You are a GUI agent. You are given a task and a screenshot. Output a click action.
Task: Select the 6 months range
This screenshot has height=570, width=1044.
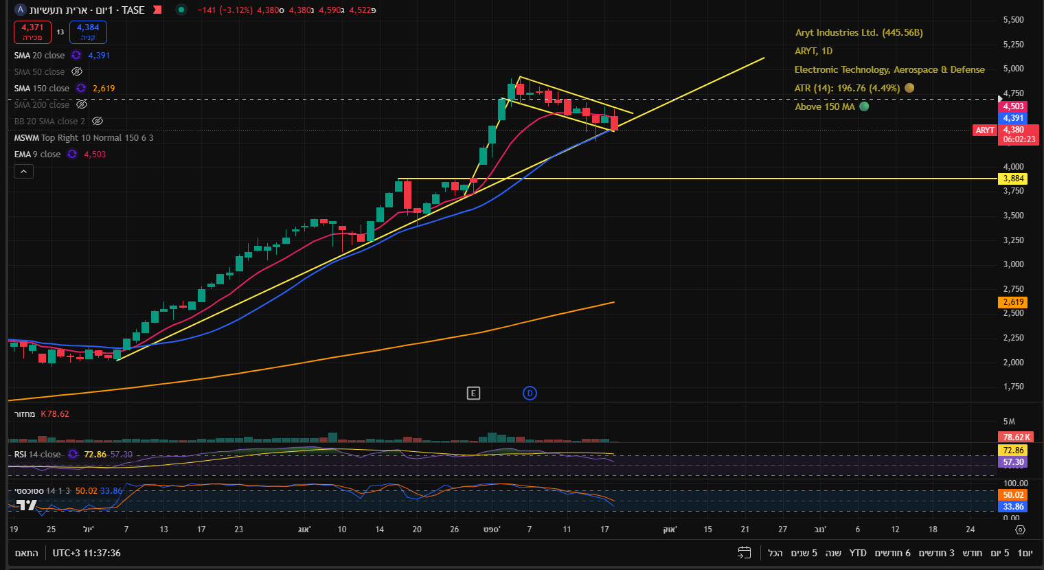[x=892, y=553]
